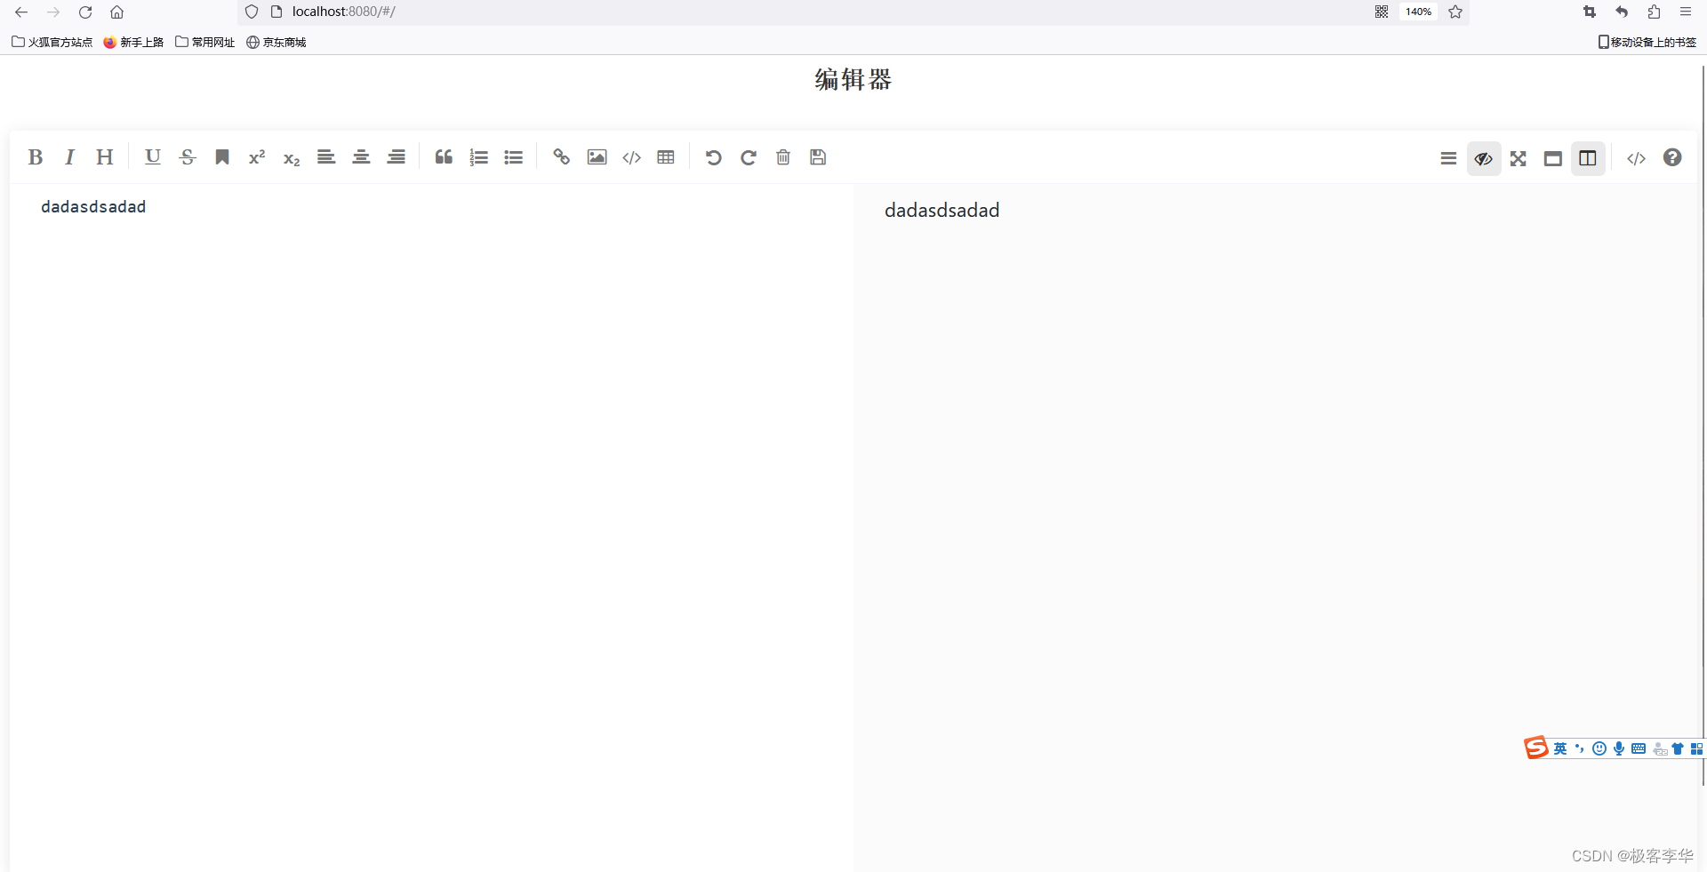Image resolution: width=1707 pixels, height=872 pixels.
Task: Open the 新手上路 bookmark
Action: (x=133, y=42)
